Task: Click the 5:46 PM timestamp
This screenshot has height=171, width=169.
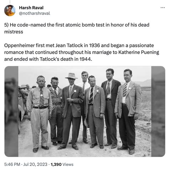Action: pos(12,165)
